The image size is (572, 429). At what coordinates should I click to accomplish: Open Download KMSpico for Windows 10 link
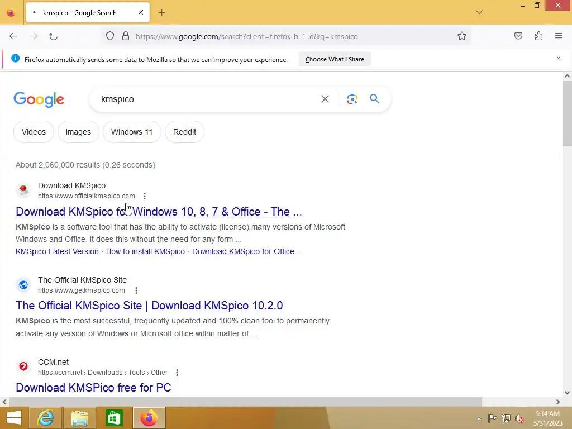[159, 212]
